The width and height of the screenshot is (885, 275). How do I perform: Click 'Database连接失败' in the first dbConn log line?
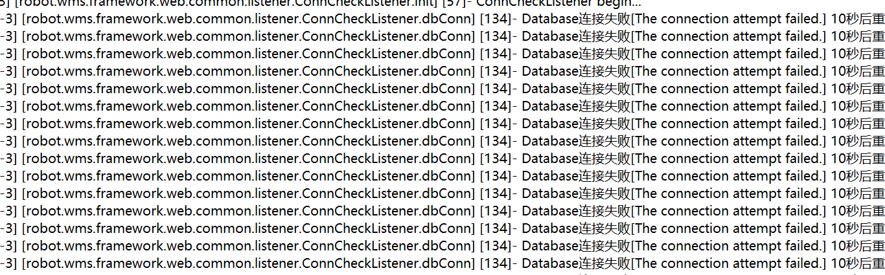(575, 19)
